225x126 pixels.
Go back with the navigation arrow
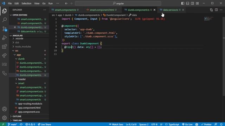[66, 3]
